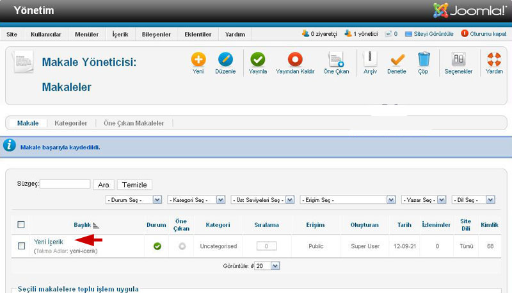Image resolution: width=512 pixels, height=293 pixels.
Task: Open the Üst Seviyeleri Seç dropdown
Action: pos(262,200)
